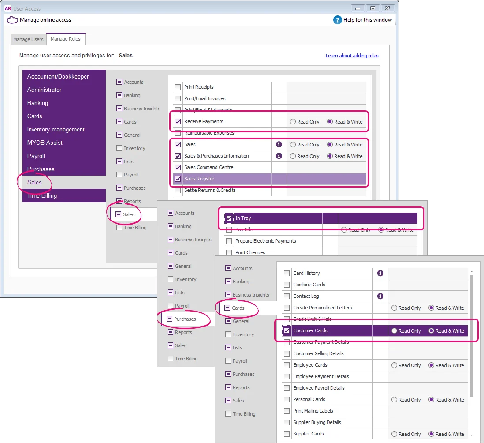Tick Prepare Electronic Payments checkbox
Viewport: 484px width, 443px height.
[229, 241]
